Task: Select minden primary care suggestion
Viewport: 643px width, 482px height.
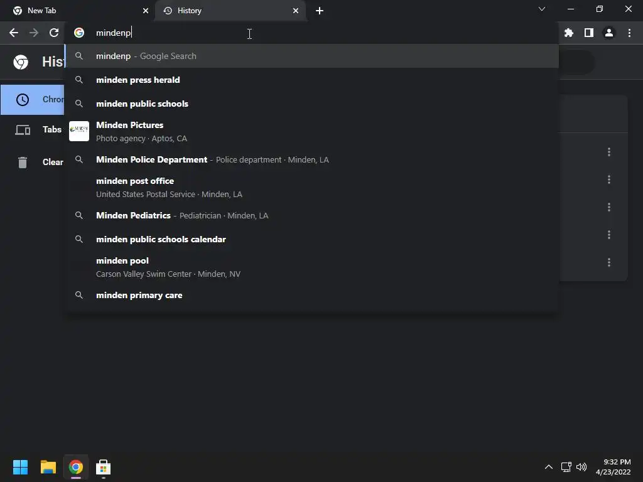Action: click(312, 295)
